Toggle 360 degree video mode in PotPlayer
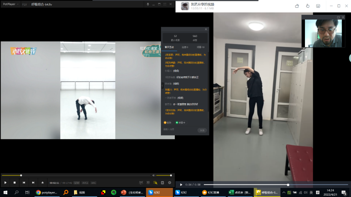 pyautogui.click(x=141, y=182)
